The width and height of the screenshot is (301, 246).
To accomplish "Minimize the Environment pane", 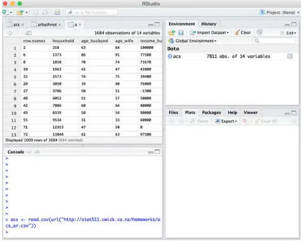I will [x=287, y=25].
